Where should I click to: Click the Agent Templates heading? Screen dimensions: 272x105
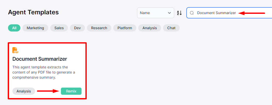[33, 12]
